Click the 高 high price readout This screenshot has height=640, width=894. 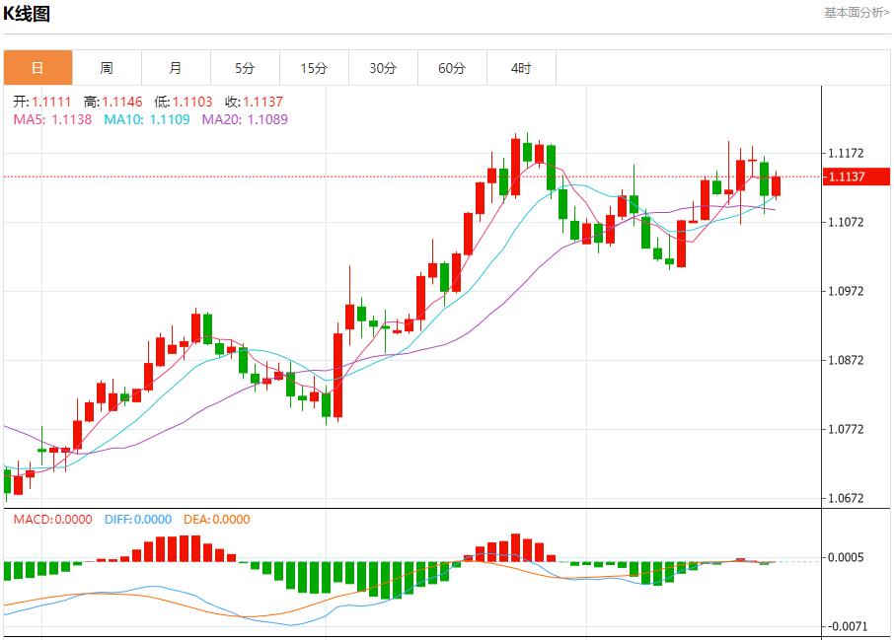pos(113,102)
